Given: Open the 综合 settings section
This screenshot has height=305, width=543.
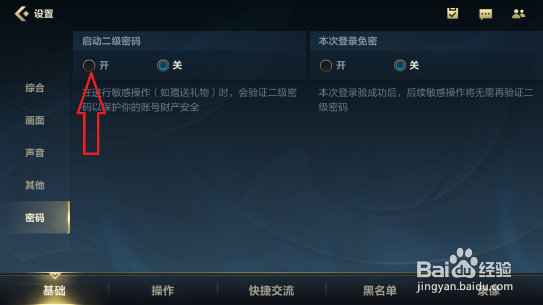Looking at the screenshot, I should [34, 88].
